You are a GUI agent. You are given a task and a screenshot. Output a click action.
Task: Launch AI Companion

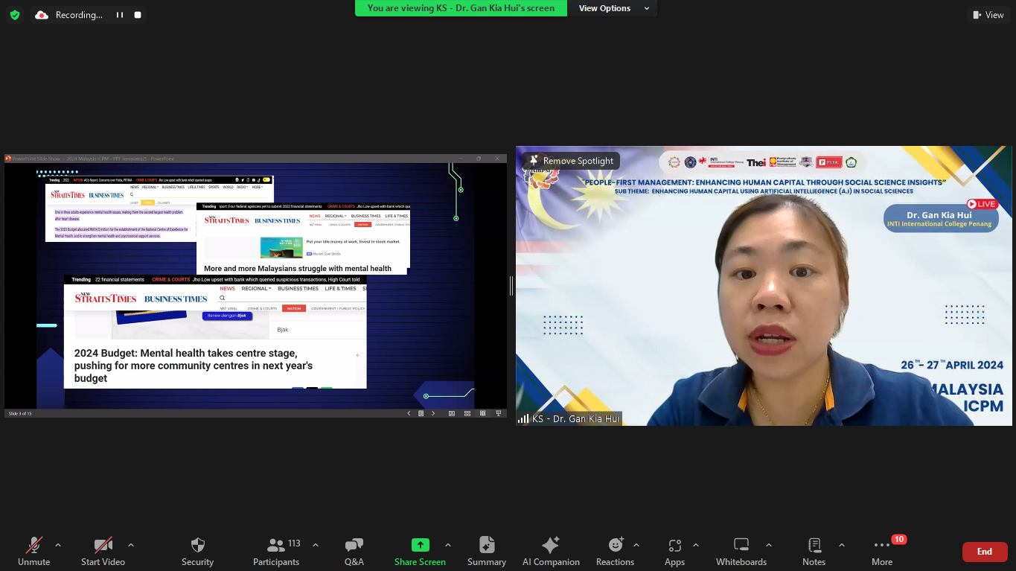[551, 552]
